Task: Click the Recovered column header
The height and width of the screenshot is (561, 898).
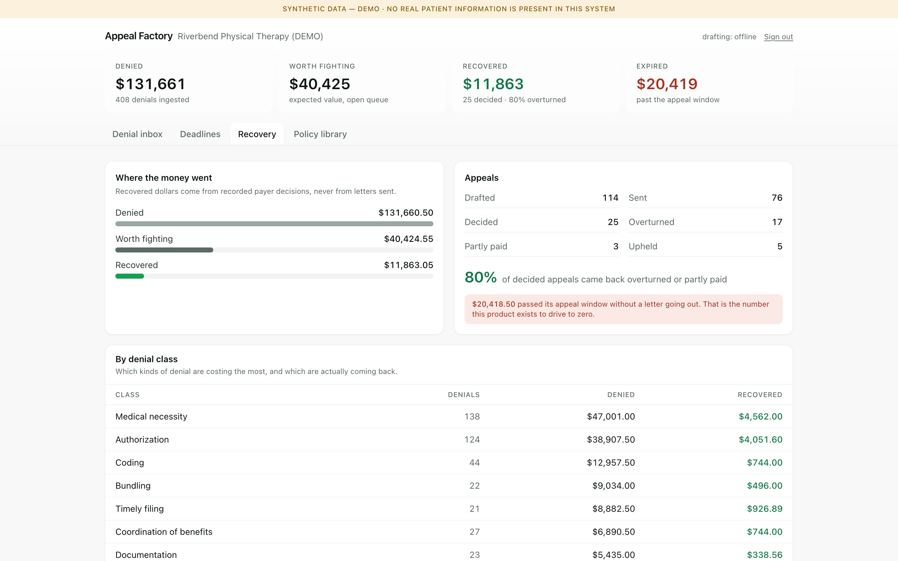Action: click(760, 395)
